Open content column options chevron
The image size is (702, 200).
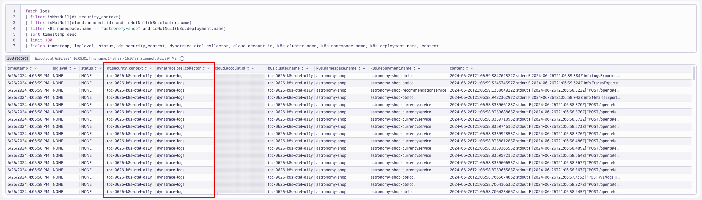pyautogui.click(x=472, y=68)
